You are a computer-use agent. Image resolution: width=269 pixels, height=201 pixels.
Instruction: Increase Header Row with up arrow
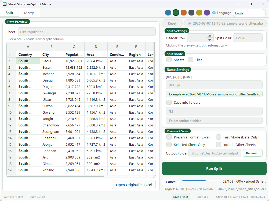[210, 36]
